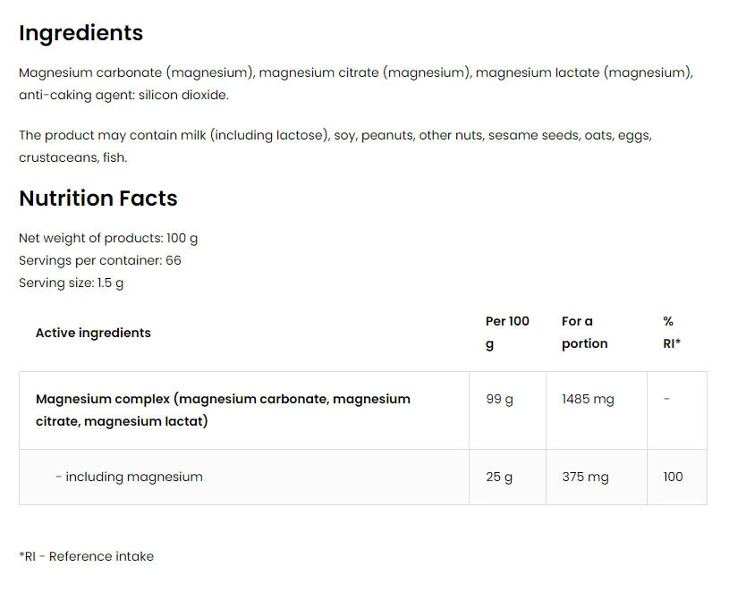Viewport: 729px width, 592px height.
Task: Click the 375 mg table cell
Action: tap(585, 477)
